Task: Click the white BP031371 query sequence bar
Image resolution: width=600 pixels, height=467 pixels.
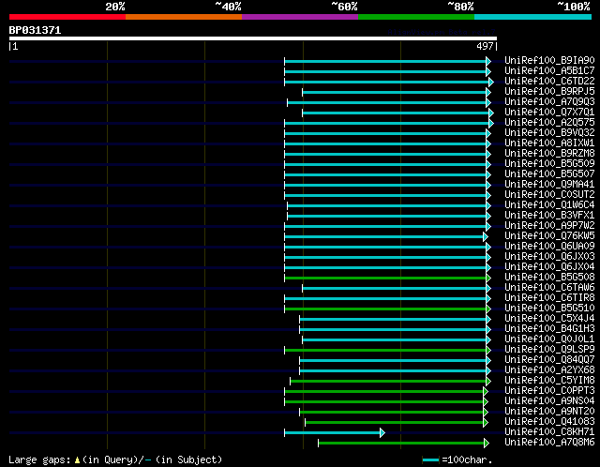Action: point(253,38)
